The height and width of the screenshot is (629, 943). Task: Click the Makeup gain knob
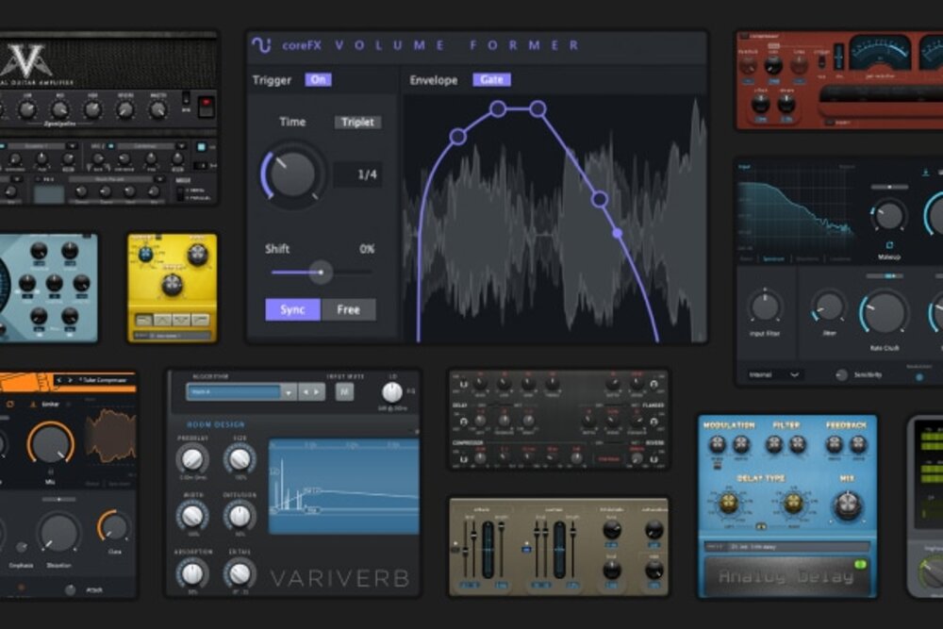(x=888, y=216)
